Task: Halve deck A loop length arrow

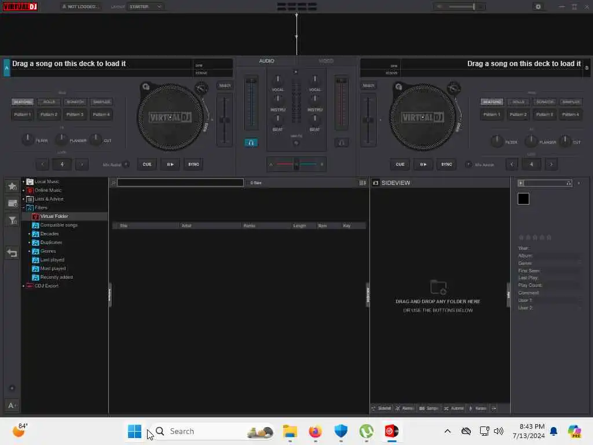Action: click(x=42, y=164)
